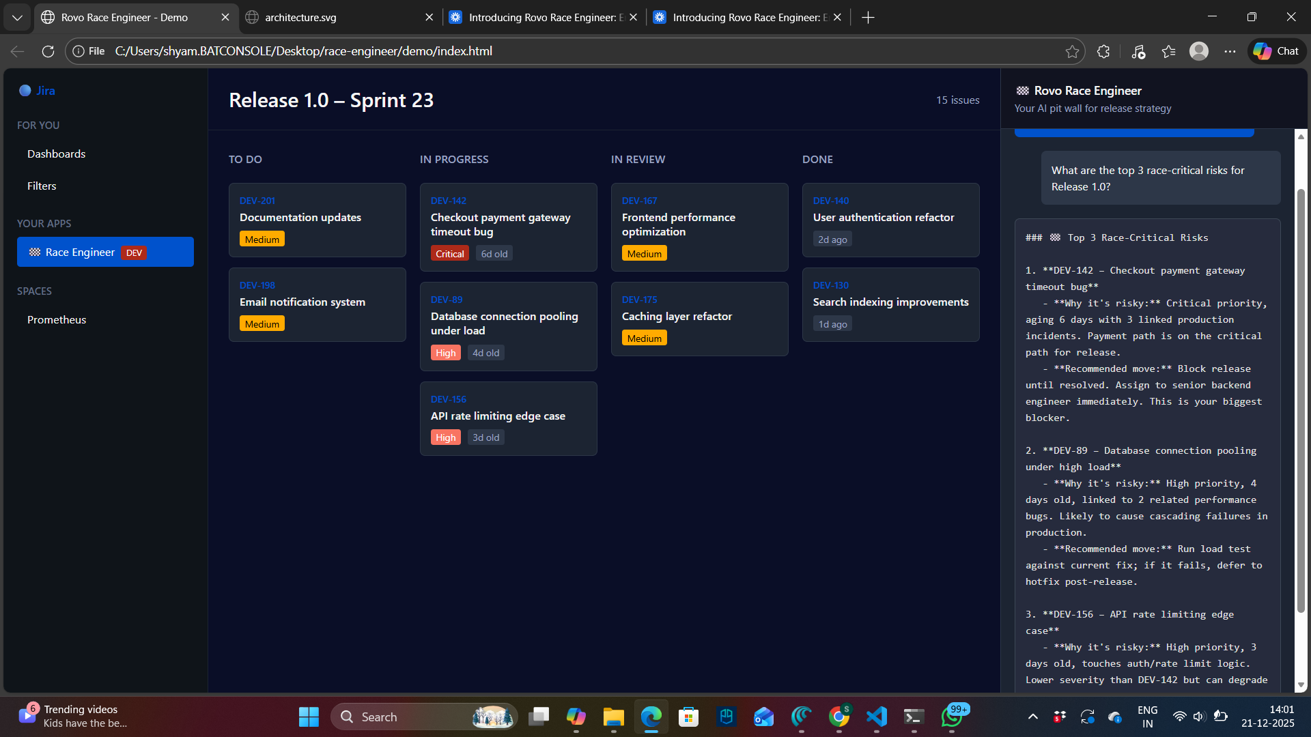1311x737 pixels.
Task: Open the Favorites collection icon
Action: pyautogui.click(x=1168, y=51)
